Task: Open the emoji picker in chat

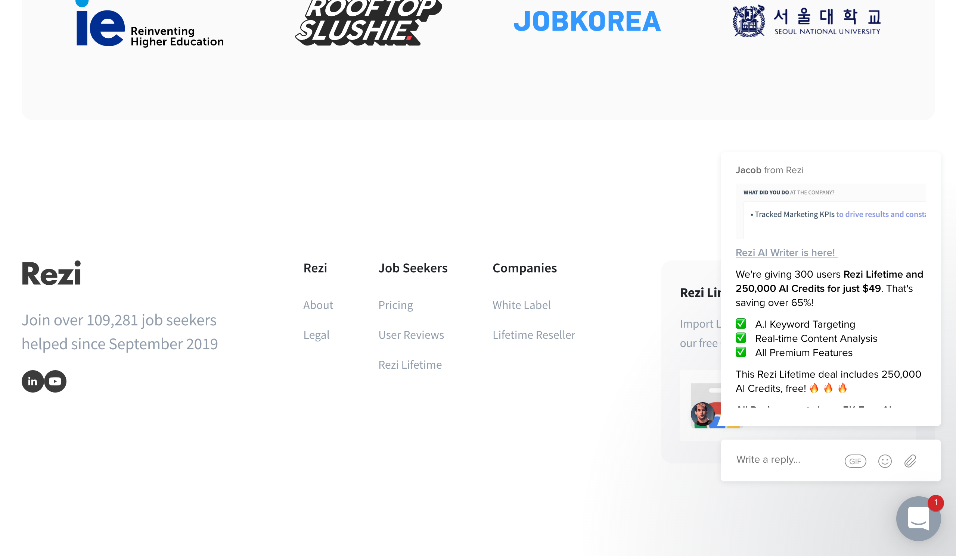Action: tap(885, 461)
